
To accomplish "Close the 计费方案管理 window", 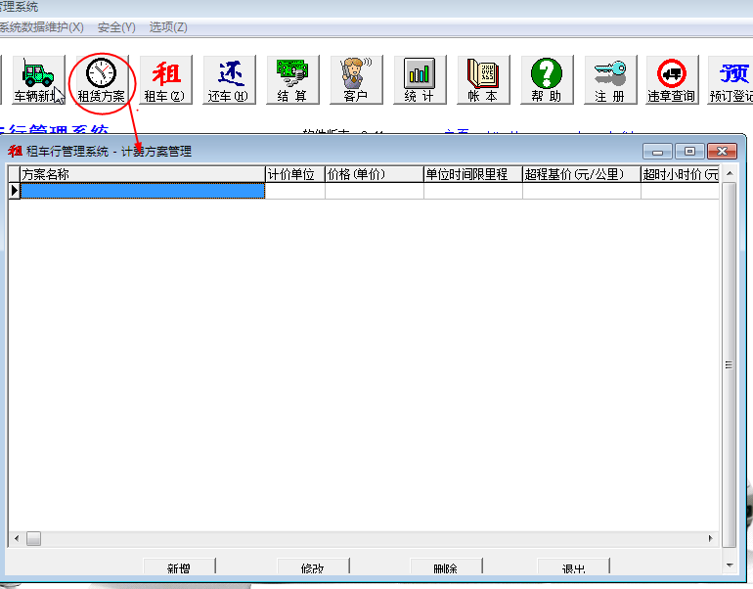I will coord(722,152).
